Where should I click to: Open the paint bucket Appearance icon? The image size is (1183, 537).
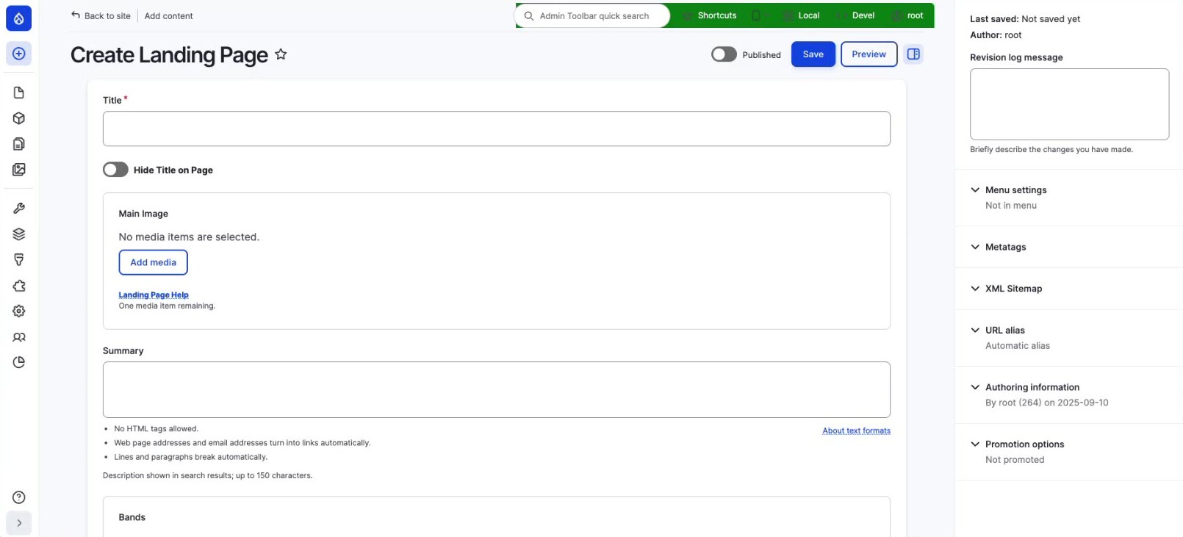click(x=19, y=260)
